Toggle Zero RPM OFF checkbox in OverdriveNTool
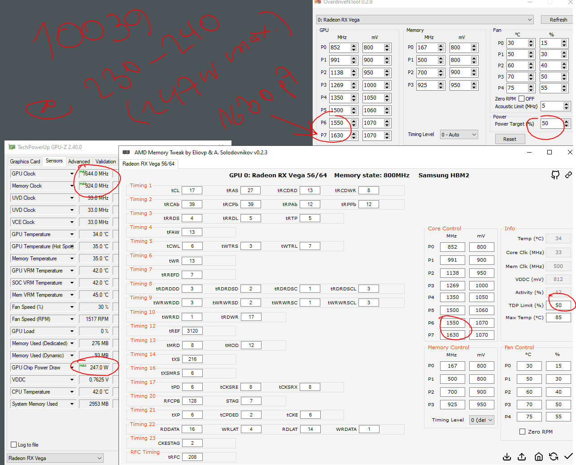This screenshot has width=576, height=465. tap(521, 98)
